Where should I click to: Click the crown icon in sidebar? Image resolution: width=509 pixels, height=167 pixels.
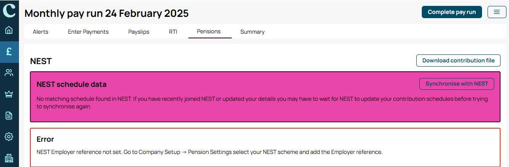point(9,94)
